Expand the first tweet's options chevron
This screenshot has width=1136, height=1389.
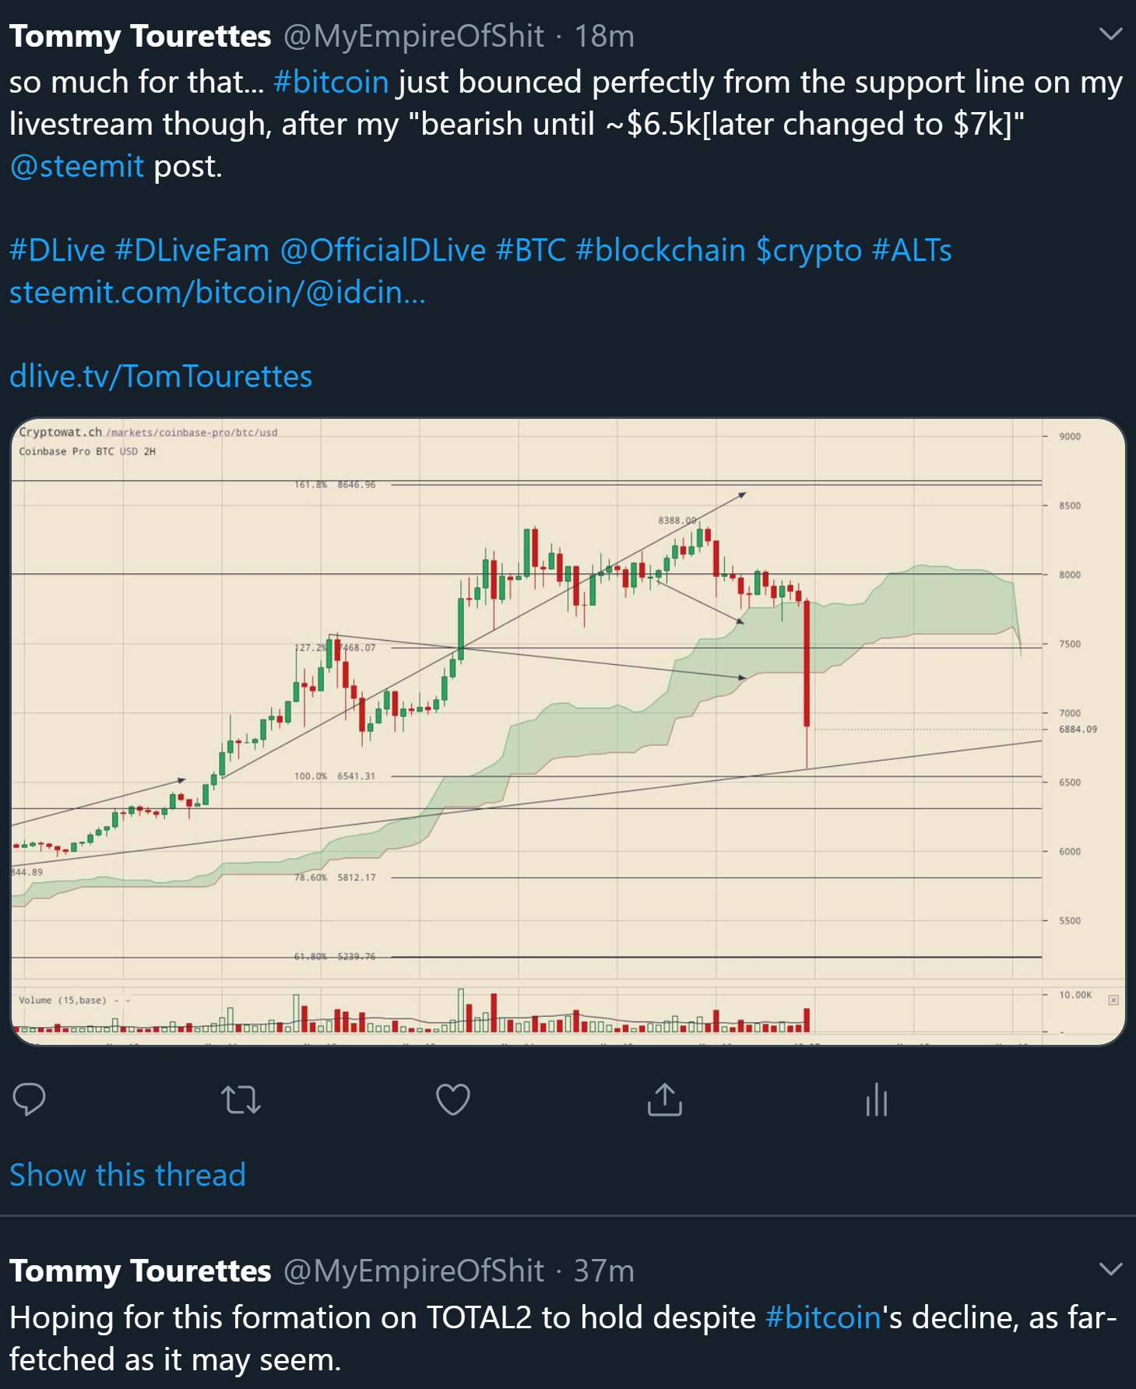point(1110,34)
